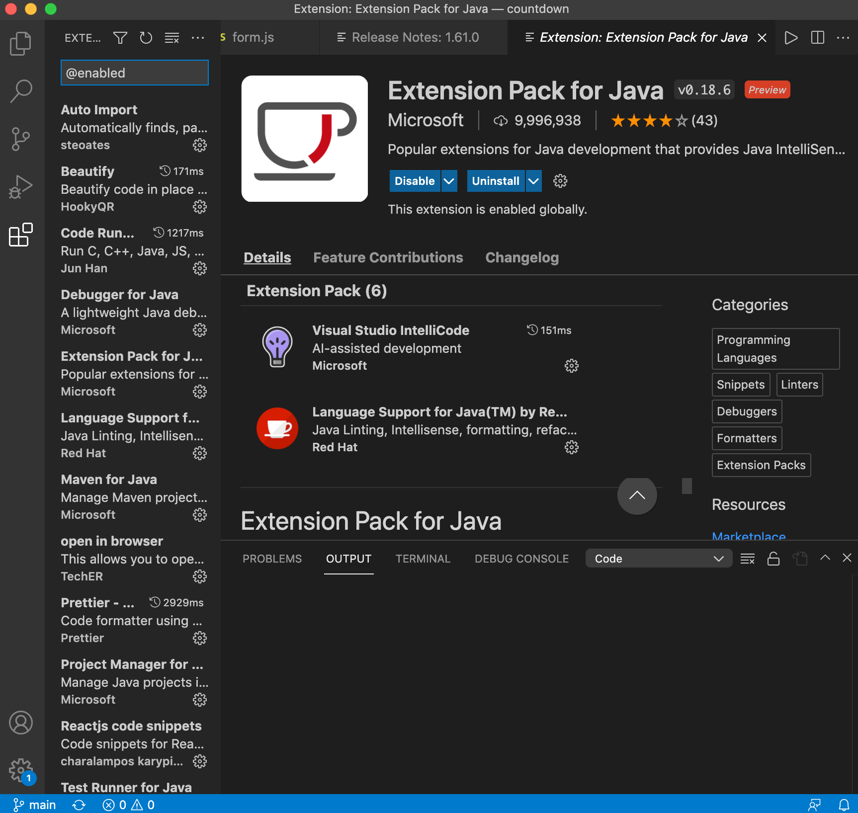The image size is (858, 813).
Task: Close the Extension Pack for Java tab
Action: tap(762, 38)
